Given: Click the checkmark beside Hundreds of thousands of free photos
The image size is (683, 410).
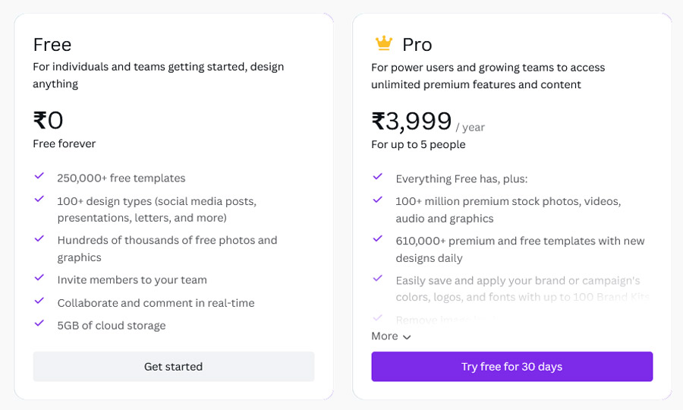Looking at the screenshot, I should point(39,238).
